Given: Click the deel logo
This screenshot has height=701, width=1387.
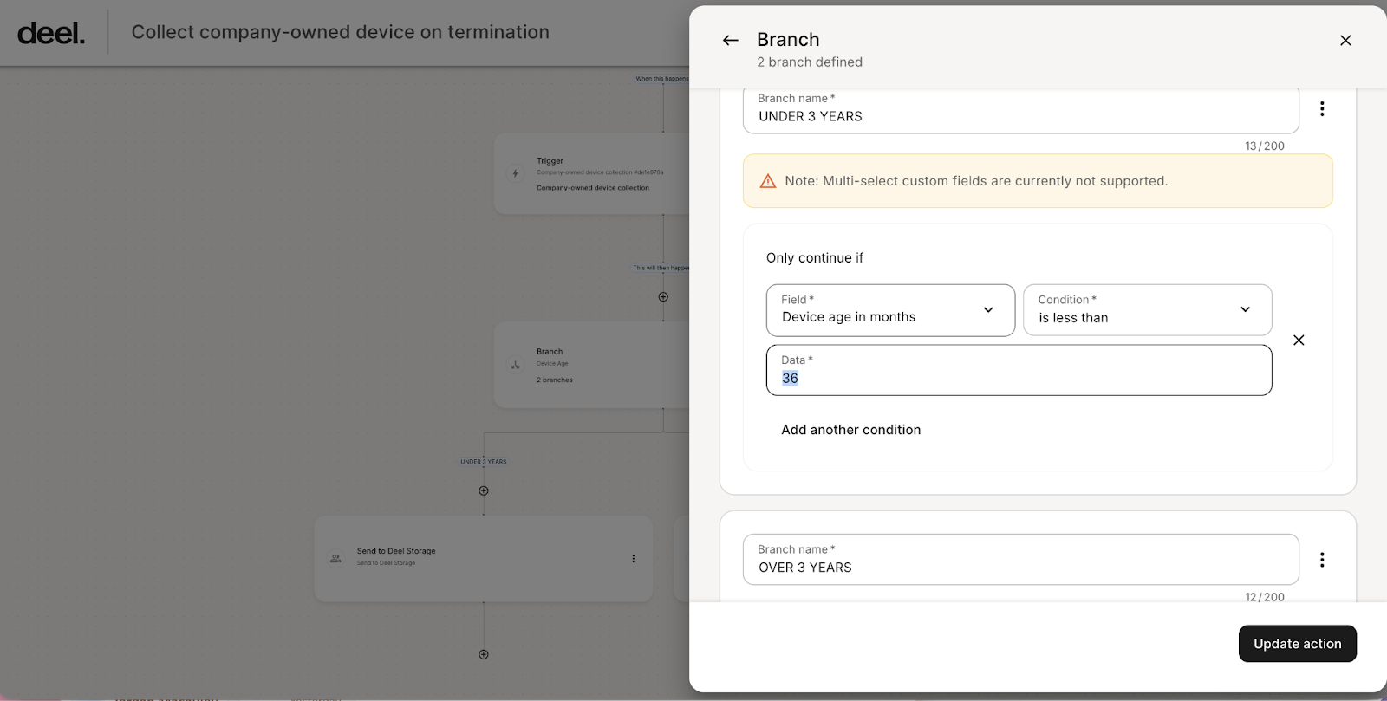Looking at the screenshot, I should point(51,33).
